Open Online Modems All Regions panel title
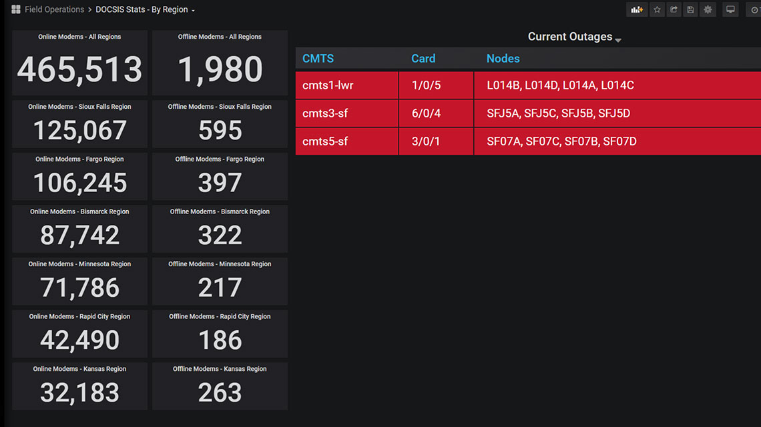 click(x=79, y=37)
